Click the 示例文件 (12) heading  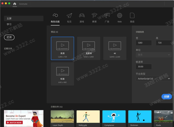(57, 107)
